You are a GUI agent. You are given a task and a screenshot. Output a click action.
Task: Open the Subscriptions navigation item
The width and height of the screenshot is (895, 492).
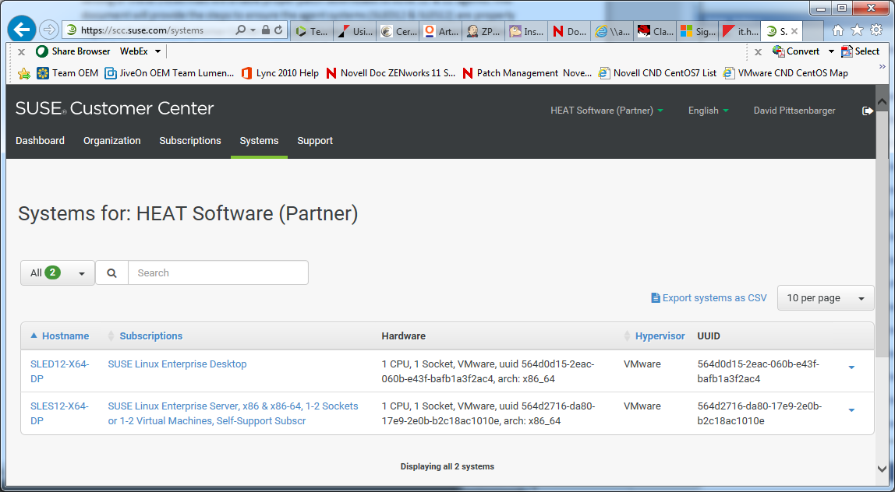click(x=190, y=141)
